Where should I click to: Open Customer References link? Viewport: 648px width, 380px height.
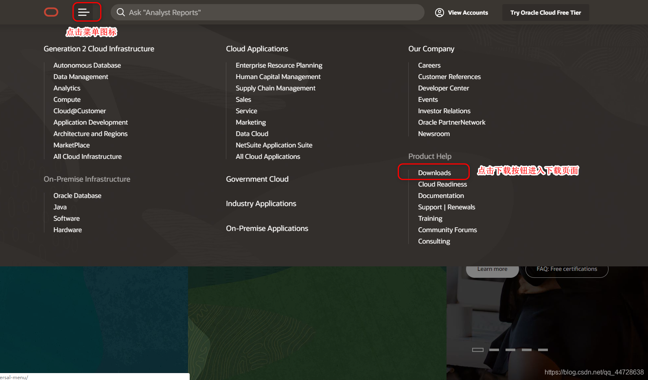click(449, 77)
